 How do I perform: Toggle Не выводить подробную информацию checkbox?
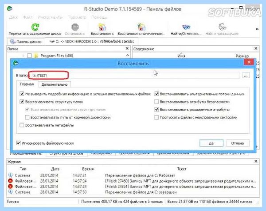(22, 94)
